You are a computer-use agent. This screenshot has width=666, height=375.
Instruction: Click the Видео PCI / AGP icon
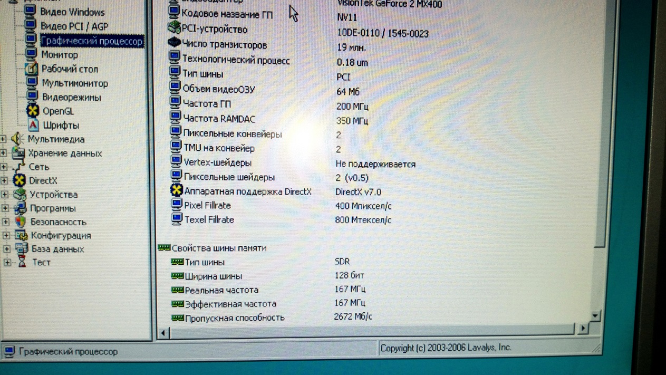[x=31, y=25]
